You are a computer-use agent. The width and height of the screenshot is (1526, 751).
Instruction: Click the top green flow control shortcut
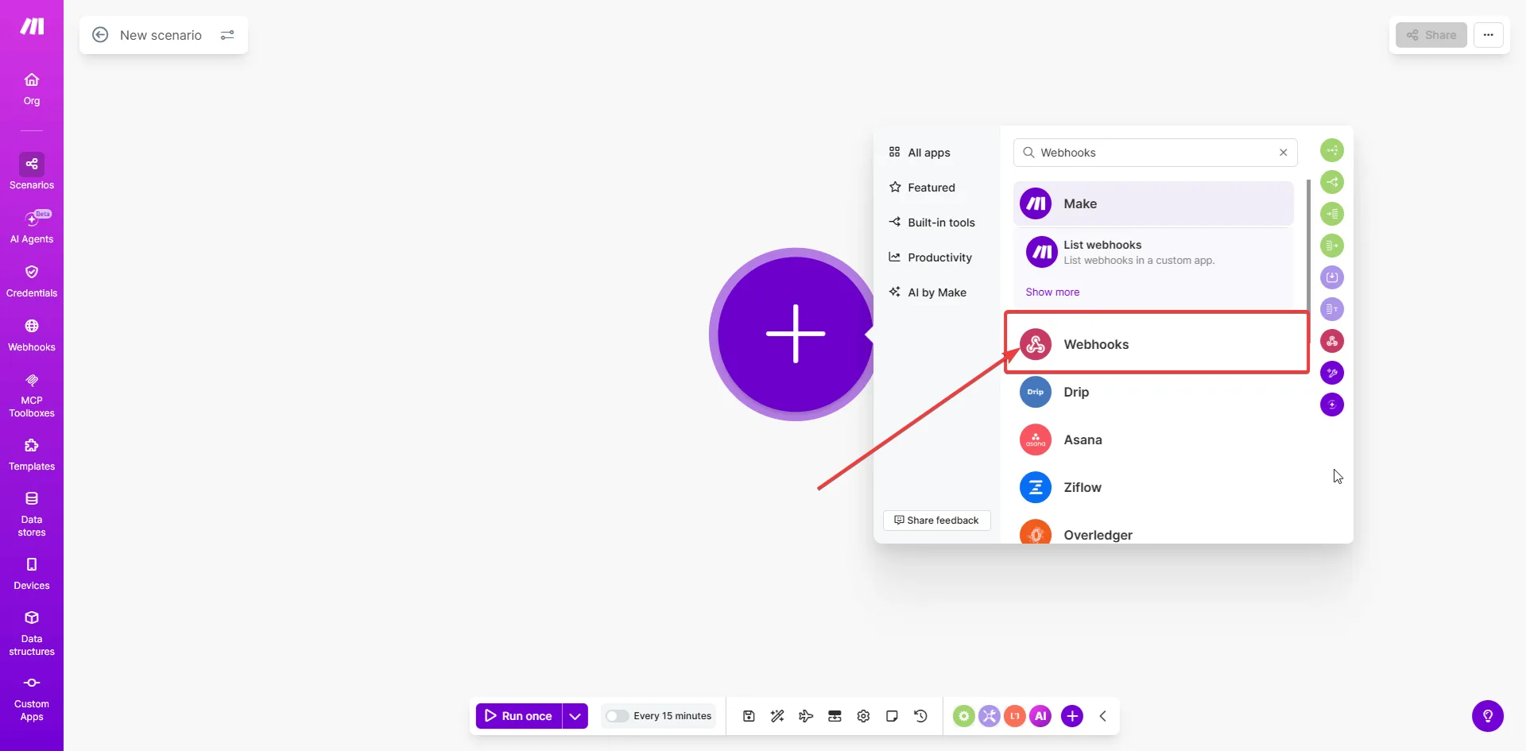[x=1332, y=150]
